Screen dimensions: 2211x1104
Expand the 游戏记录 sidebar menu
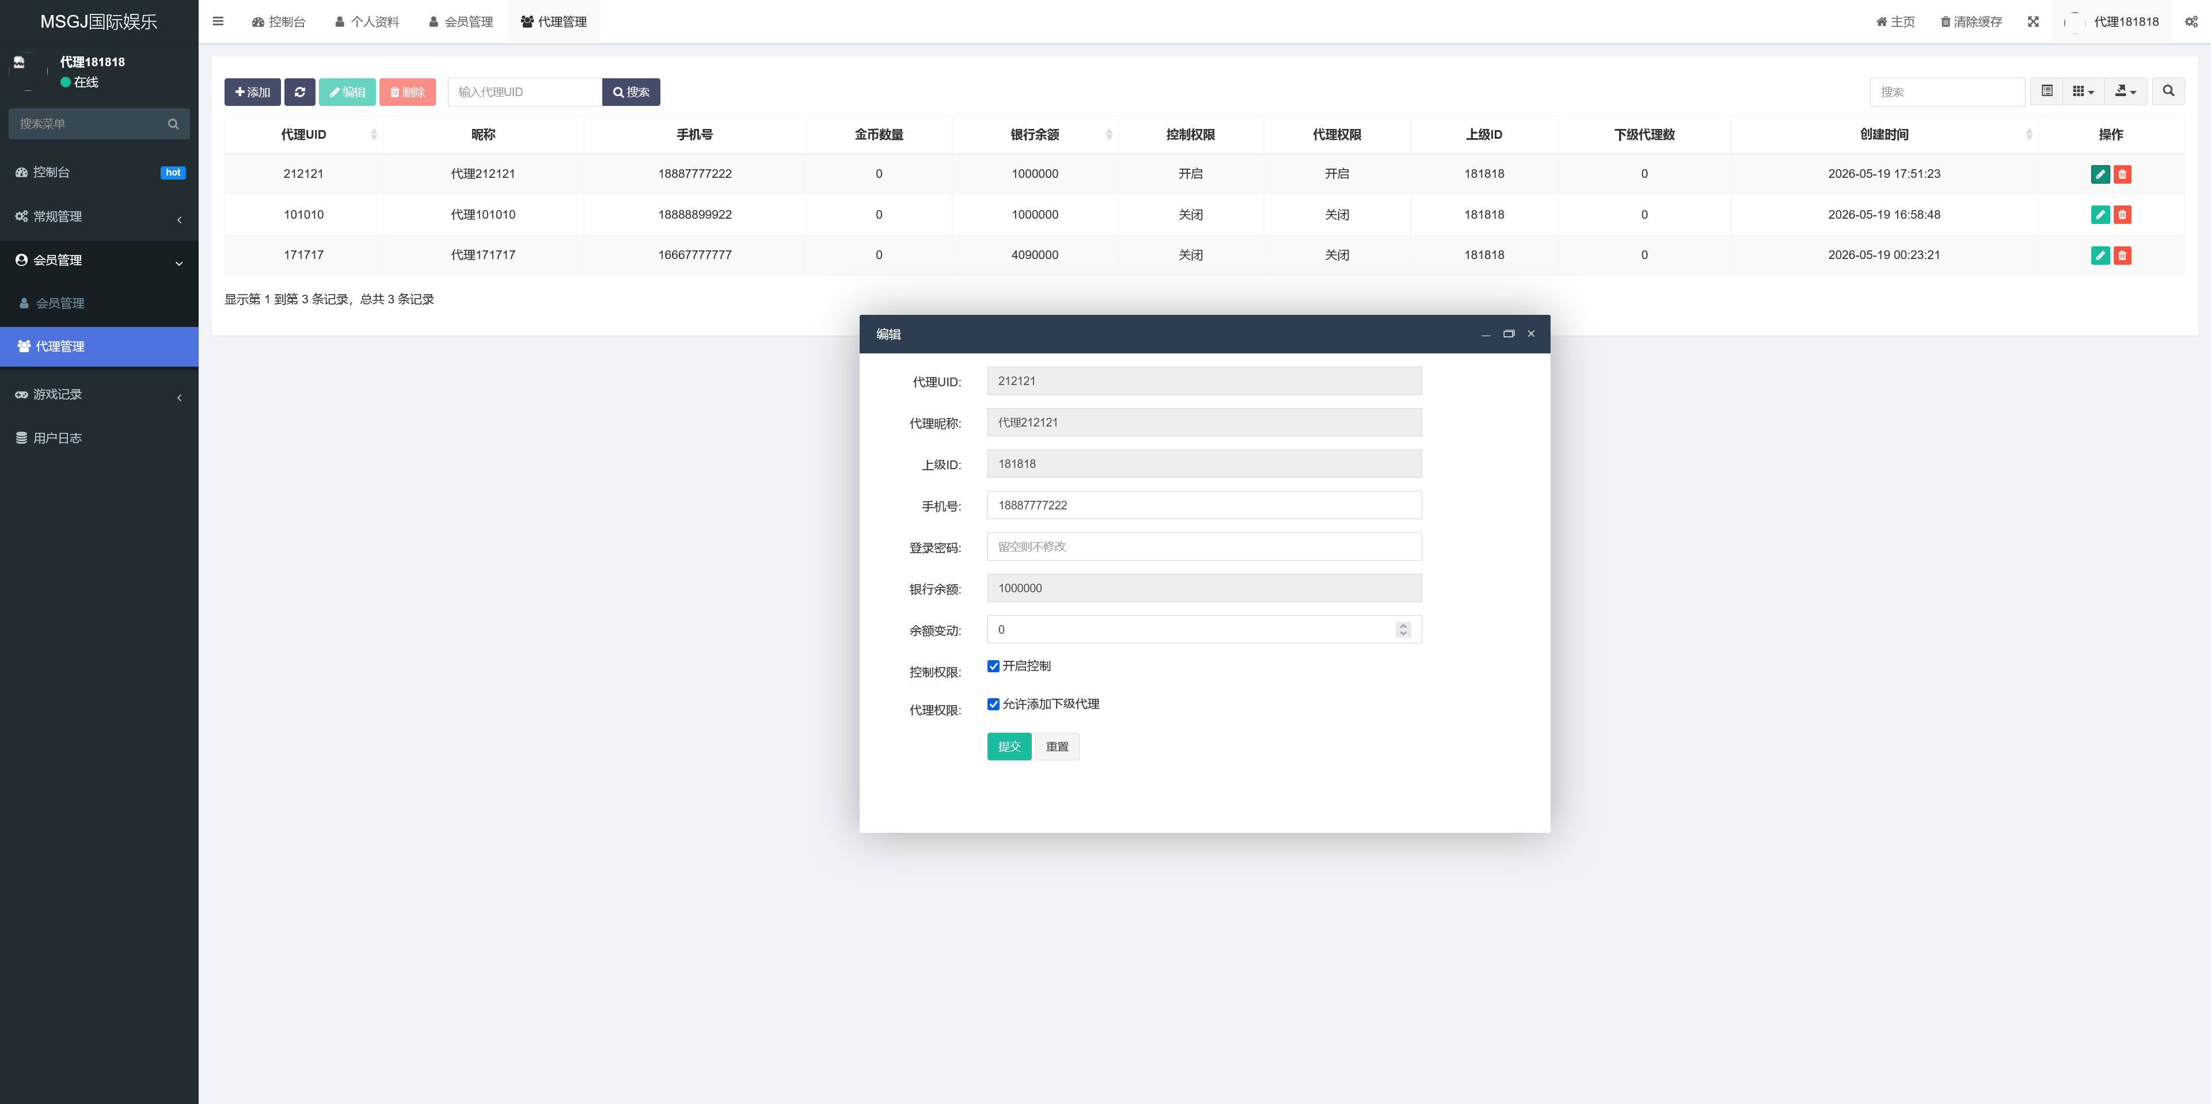[x=98, y=395]
